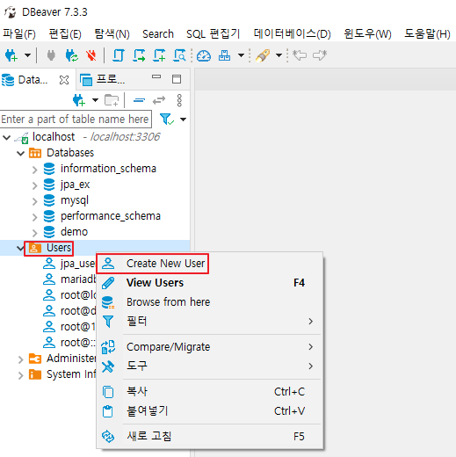
Task: Select the localhost connection label
Action: click(x=54, y=137)
